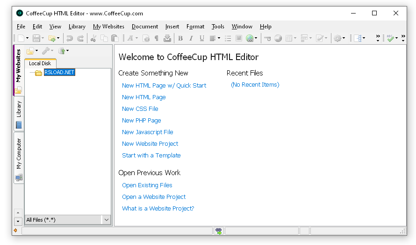Click the insert image icon
Screen dimensions: 416x245
click(239, 38)
